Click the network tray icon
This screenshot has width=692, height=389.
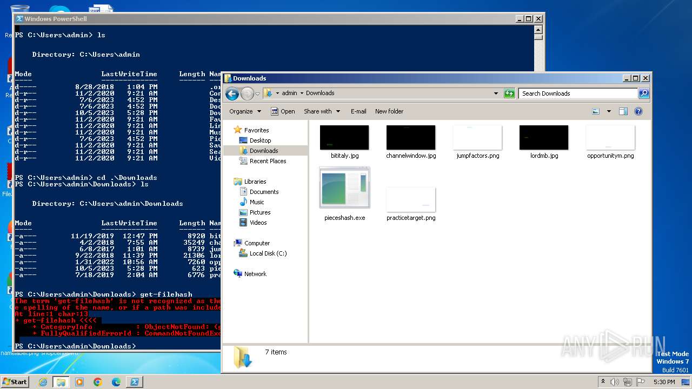[628, 382]
